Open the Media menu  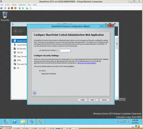click(14, 5)
